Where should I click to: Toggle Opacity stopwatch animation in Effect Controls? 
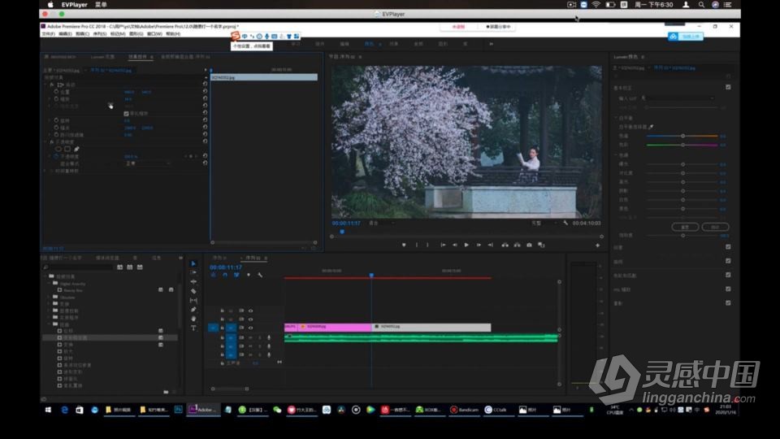56,156
